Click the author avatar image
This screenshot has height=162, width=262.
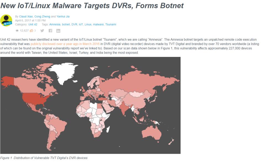point(6,20)
